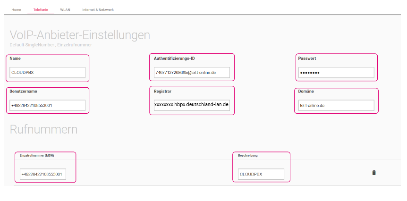Viewport: 407px width, 201px height.
Task: Delete the CLOUDPBX number via trash icon
Action: point(374,173)
